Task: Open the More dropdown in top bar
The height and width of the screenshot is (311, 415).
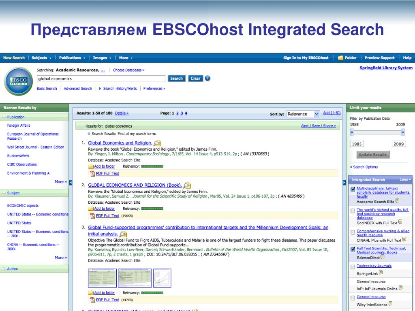Action: click(x=126, y=58)
